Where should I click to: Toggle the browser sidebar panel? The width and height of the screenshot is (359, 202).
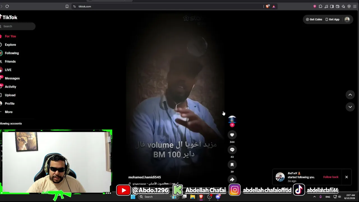coord(332,6)
